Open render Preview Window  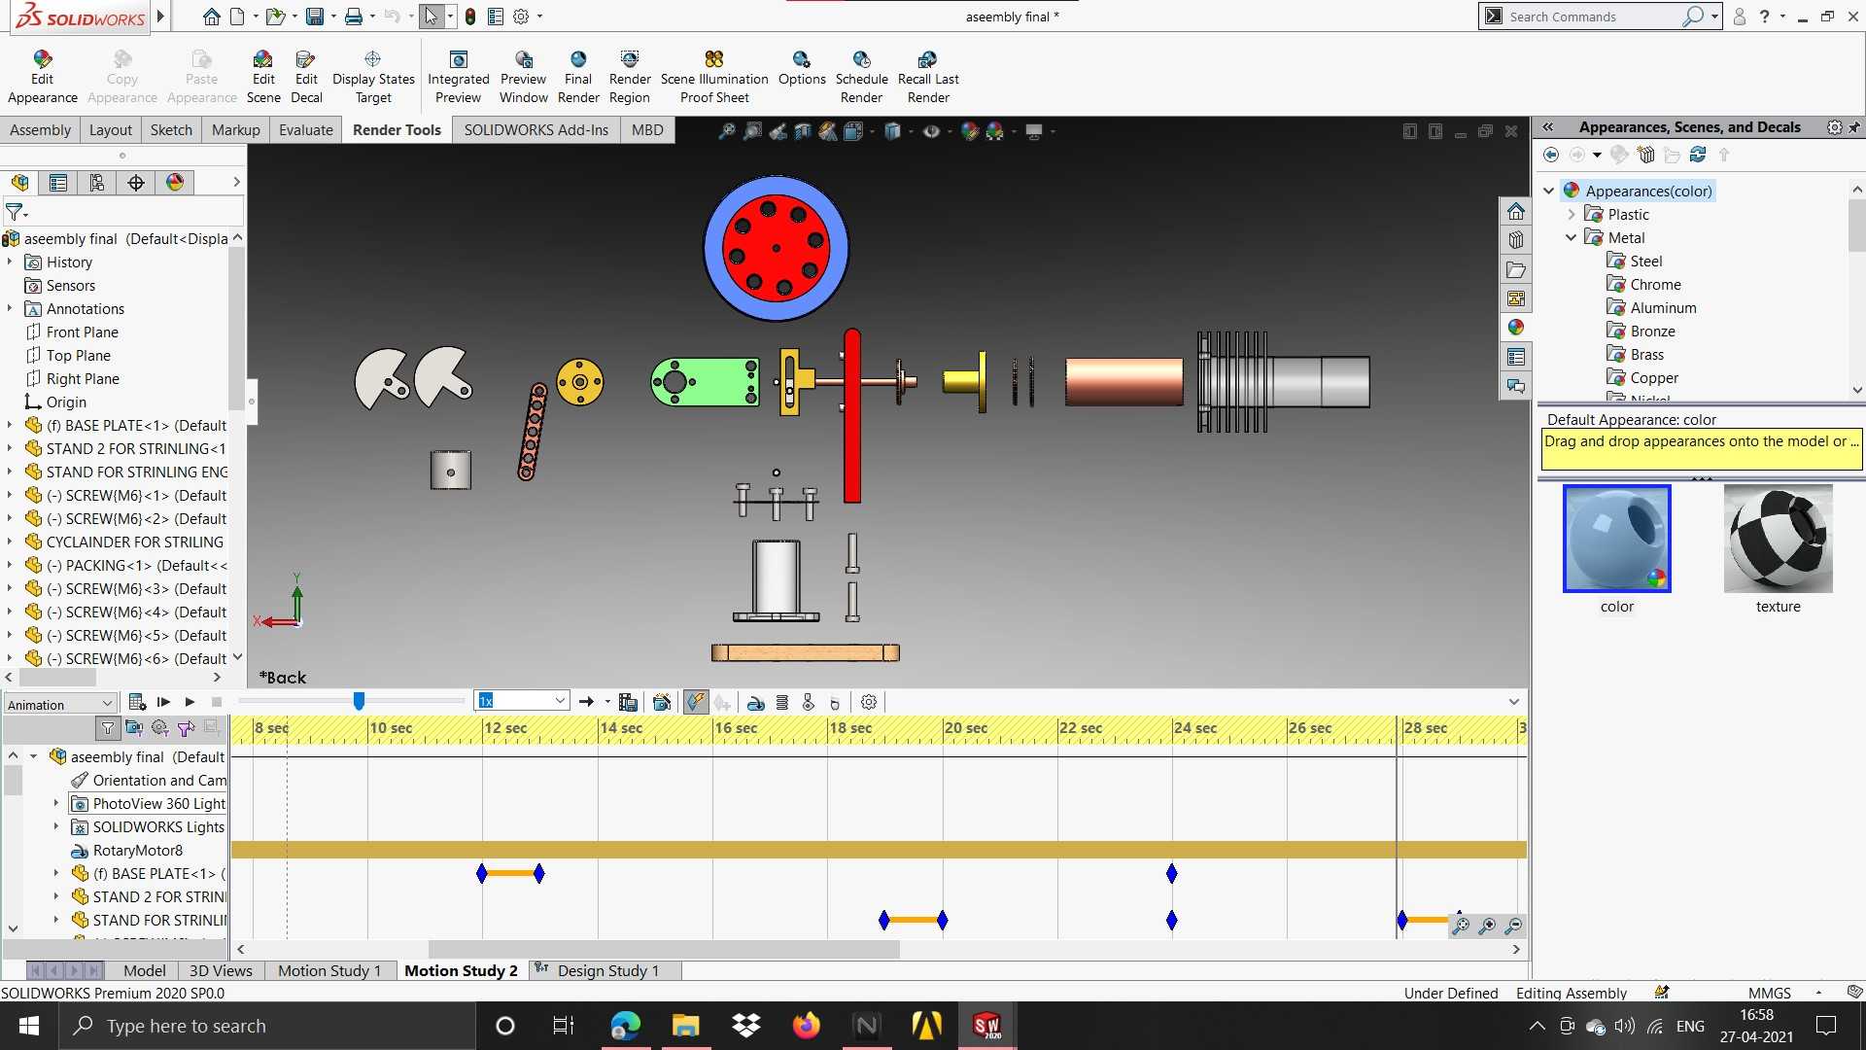[x=523, y=77]
